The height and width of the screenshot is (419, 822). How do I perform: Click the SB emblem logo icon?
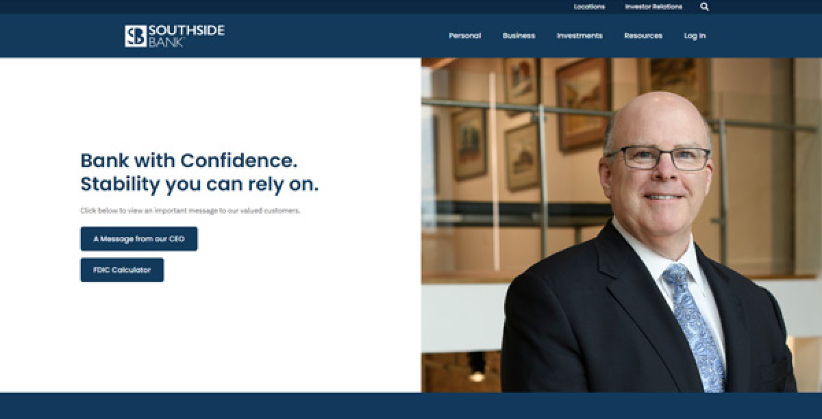coord(135,36)
